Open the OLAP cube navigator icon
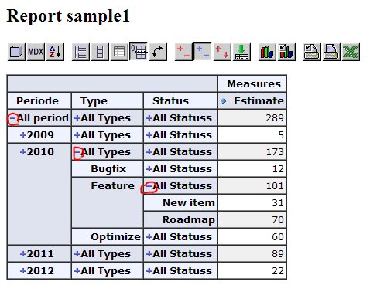This screenshot has width=387, height=292. (x=16, y=52)
